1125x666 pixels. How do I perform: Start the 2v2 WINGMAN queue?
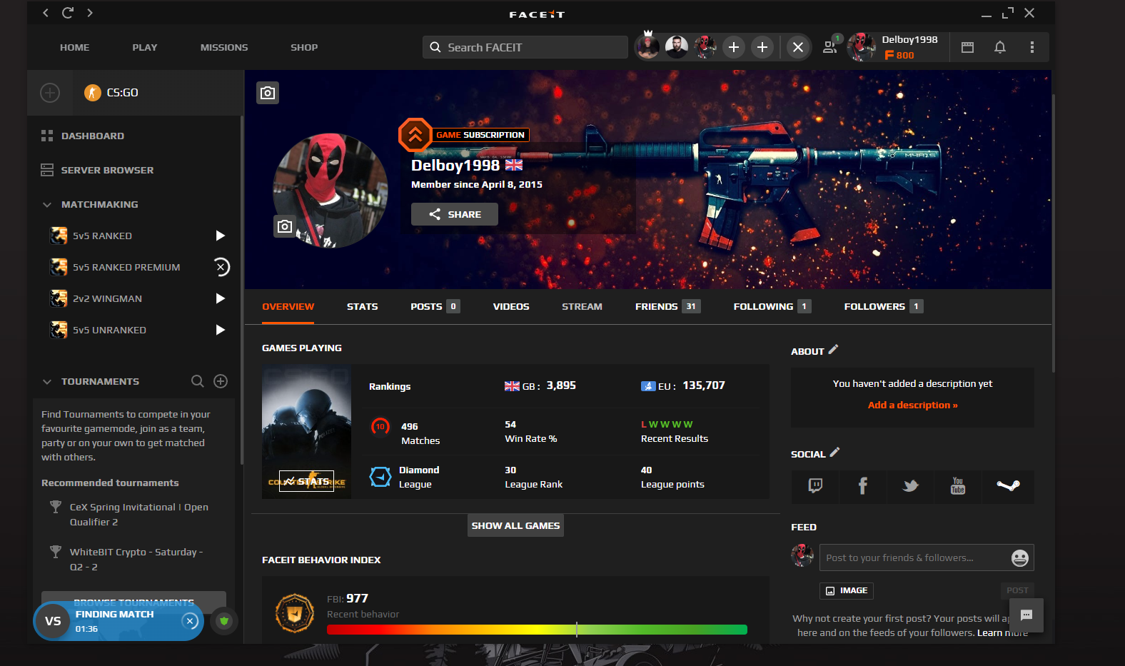click(x=221, y=298)
